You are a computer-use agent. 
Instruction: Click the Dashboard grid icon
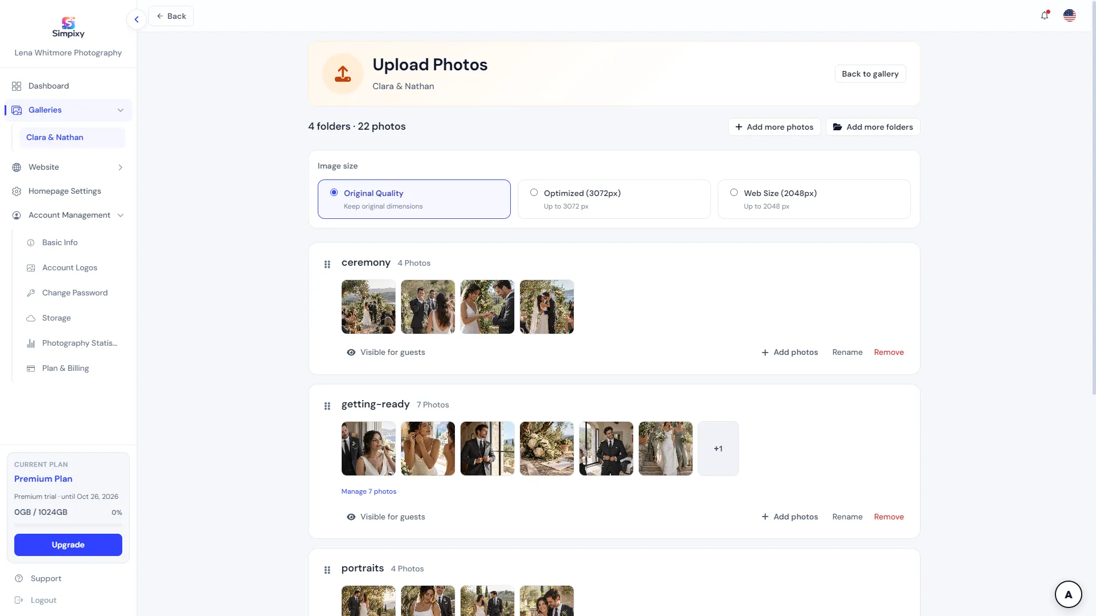(17, 86)
